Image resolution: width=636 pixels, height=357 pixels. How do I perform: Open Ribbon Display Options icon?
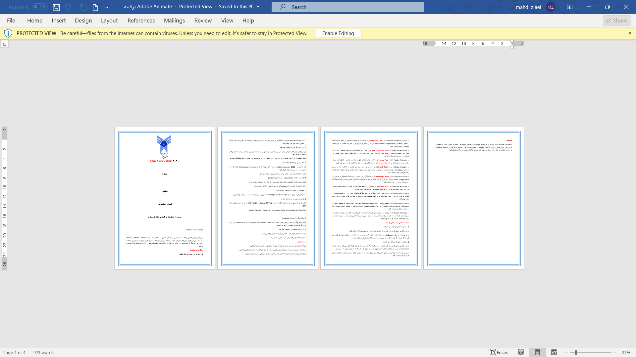point(570,7)
